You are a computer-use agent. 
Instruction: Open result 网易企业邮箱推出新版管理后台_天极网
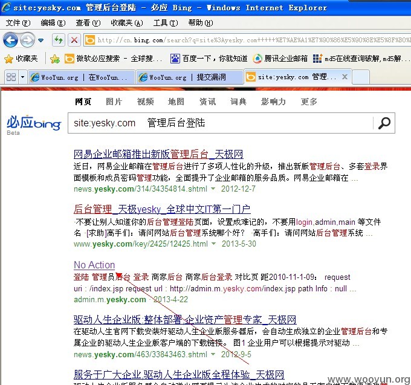coord(158,154)
